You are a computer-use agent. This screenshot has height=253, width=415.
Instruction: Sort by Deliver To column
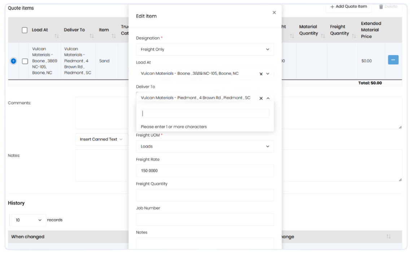(92, 36)
